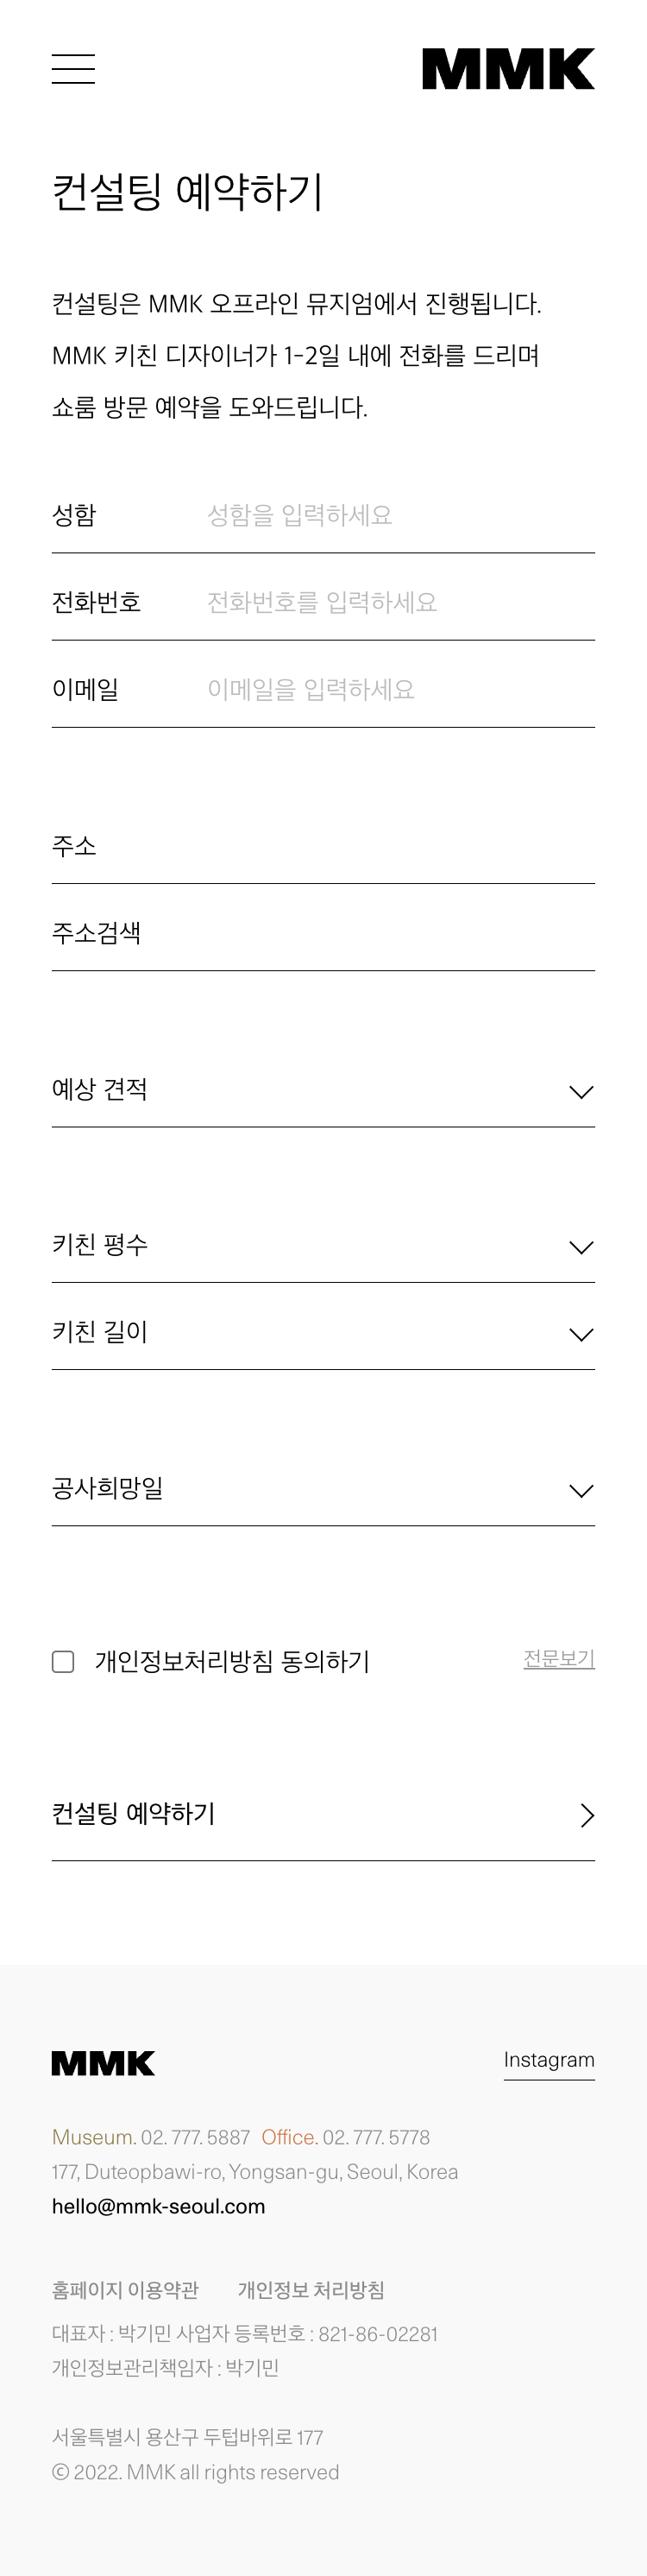Click the hello@mmk-seoul.com email link

158,2206
